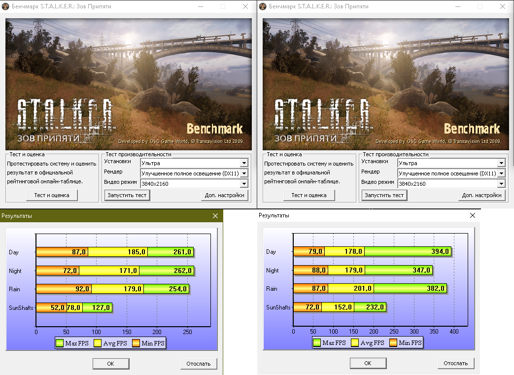Click the left Результаты dialog title
This screenshot has height=375, width=514.
tap(17, 216)
